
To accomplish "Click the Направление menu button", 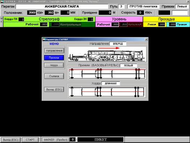I will click(x=54, y=51).
